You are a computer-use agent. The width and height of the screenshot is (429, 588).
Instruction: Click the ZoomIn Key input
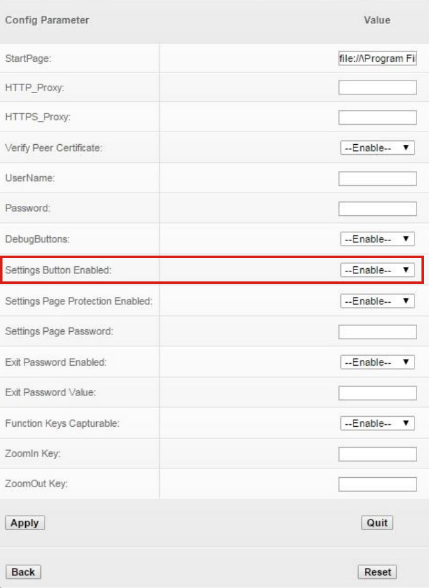377,454
